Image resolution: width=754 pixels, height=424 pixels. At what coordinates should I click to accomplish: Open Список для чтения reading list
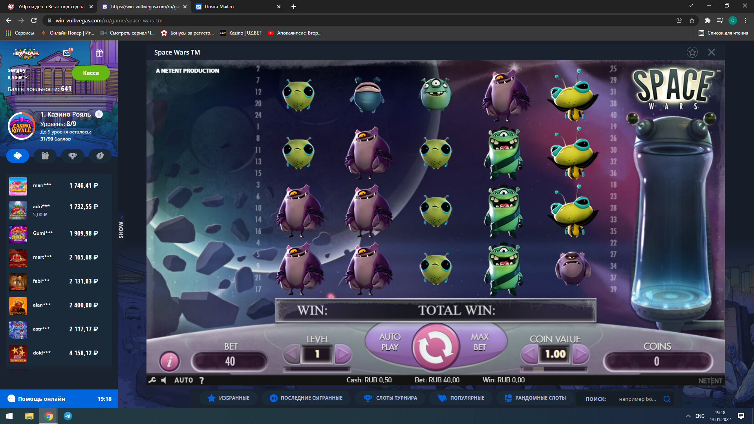click(x=723, y=33)
